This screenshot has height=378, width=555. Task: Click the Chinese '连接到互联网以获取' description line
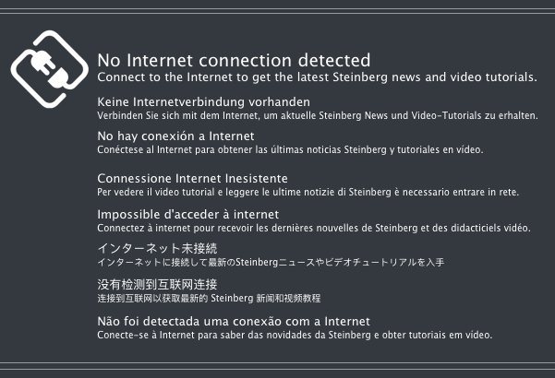(209, 298)
